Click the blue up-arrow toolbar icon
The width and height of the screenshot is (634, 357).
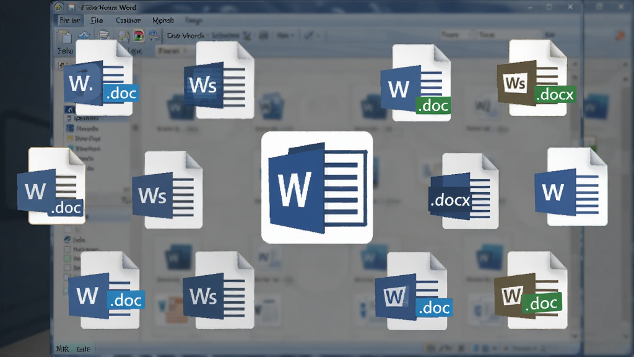click(84, 35)
